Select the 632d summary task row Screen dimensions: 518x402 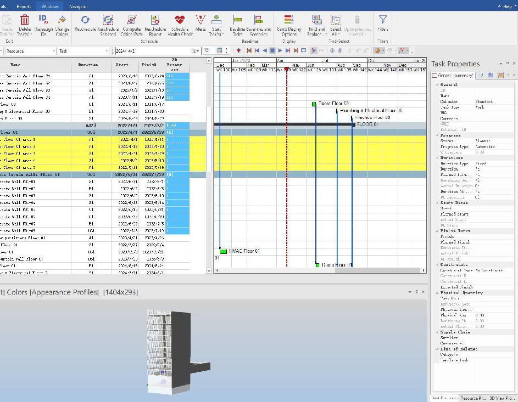pyautogui.click(x=103, y=125)
